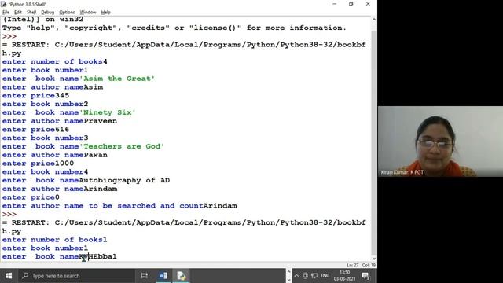Click the 'author name to be searched' line
503x283 pixels.
(x=119, y=206)
